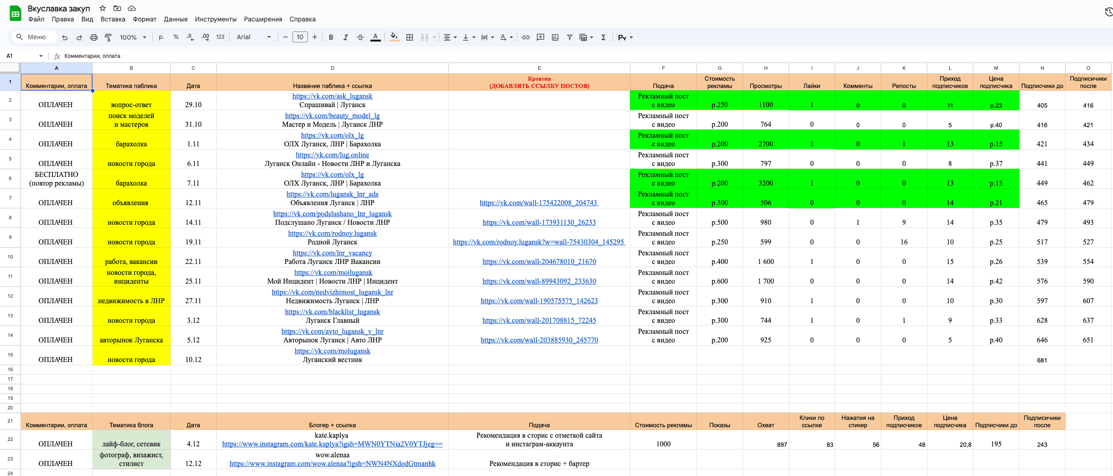Toggle italic formatting
The height and width of the screenshot is (476, 1113).
coord(346,37)
